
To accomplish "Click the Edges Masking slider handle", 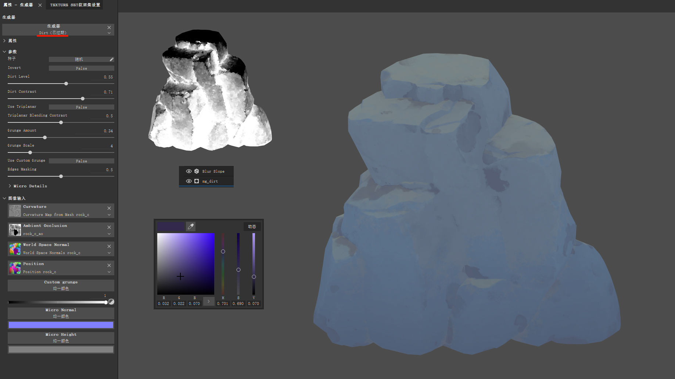I will tap(61, 176).
